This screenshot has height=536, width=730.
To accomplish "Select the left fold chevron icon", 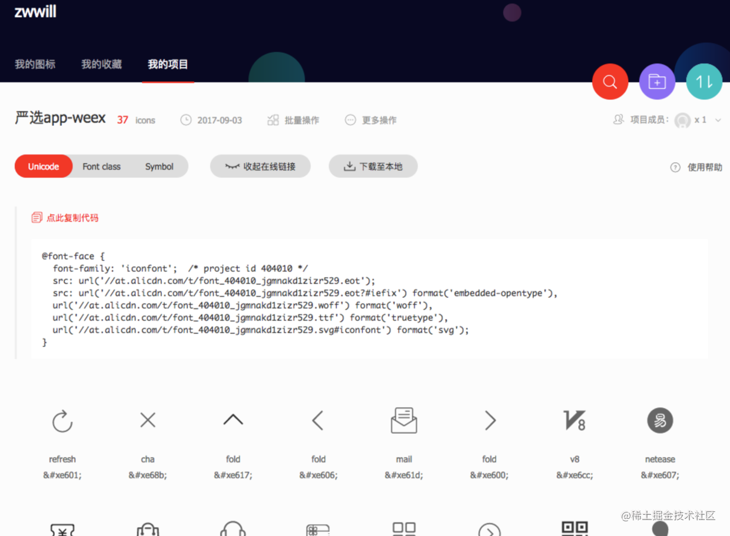I will tap(318, 420).
